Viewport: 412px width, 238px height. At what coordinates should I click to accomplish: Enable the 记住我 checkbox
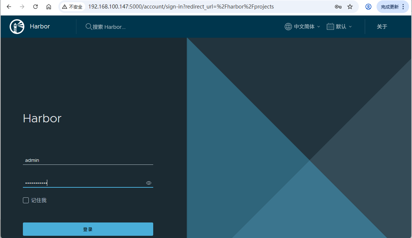tap(26, 200)
